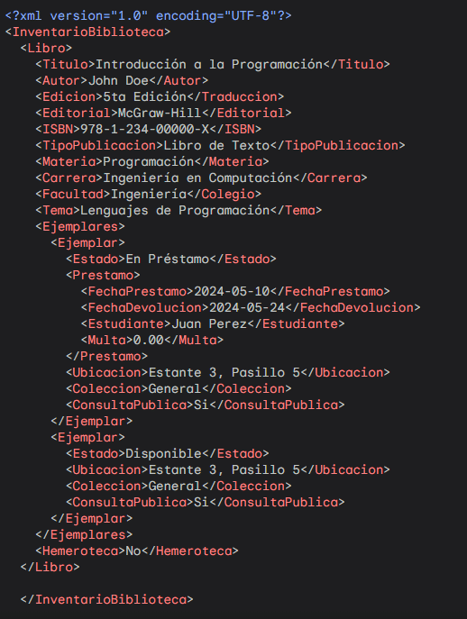Click the Ingeniería en Computación text
The width and height of the screenshot is (467, 619).
(197, 178)
